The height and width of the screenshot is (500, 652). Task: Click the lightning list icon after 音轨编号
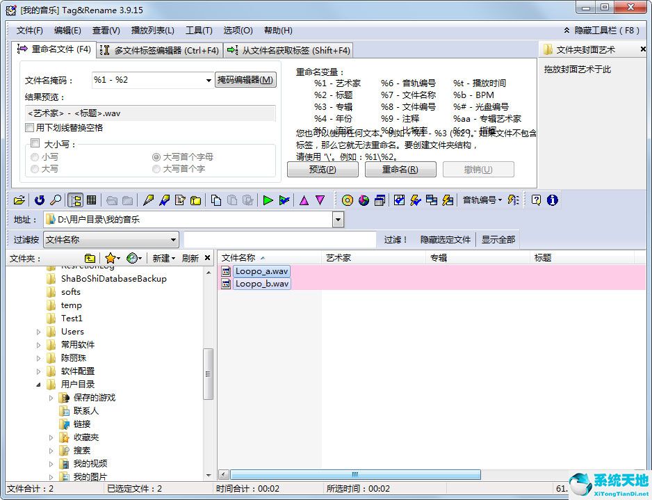[x=514, y=200]
